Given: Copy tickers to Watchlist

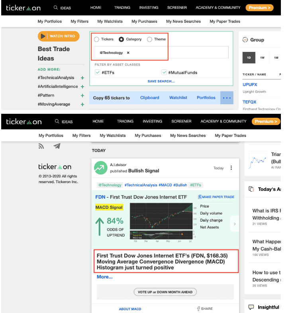Looking at the screenshot, I should coord(178,97).
